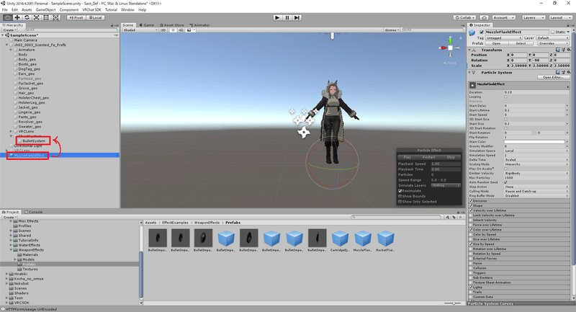
Task: Click Restart in Particle Effect panel
Action: click(428, 157)
